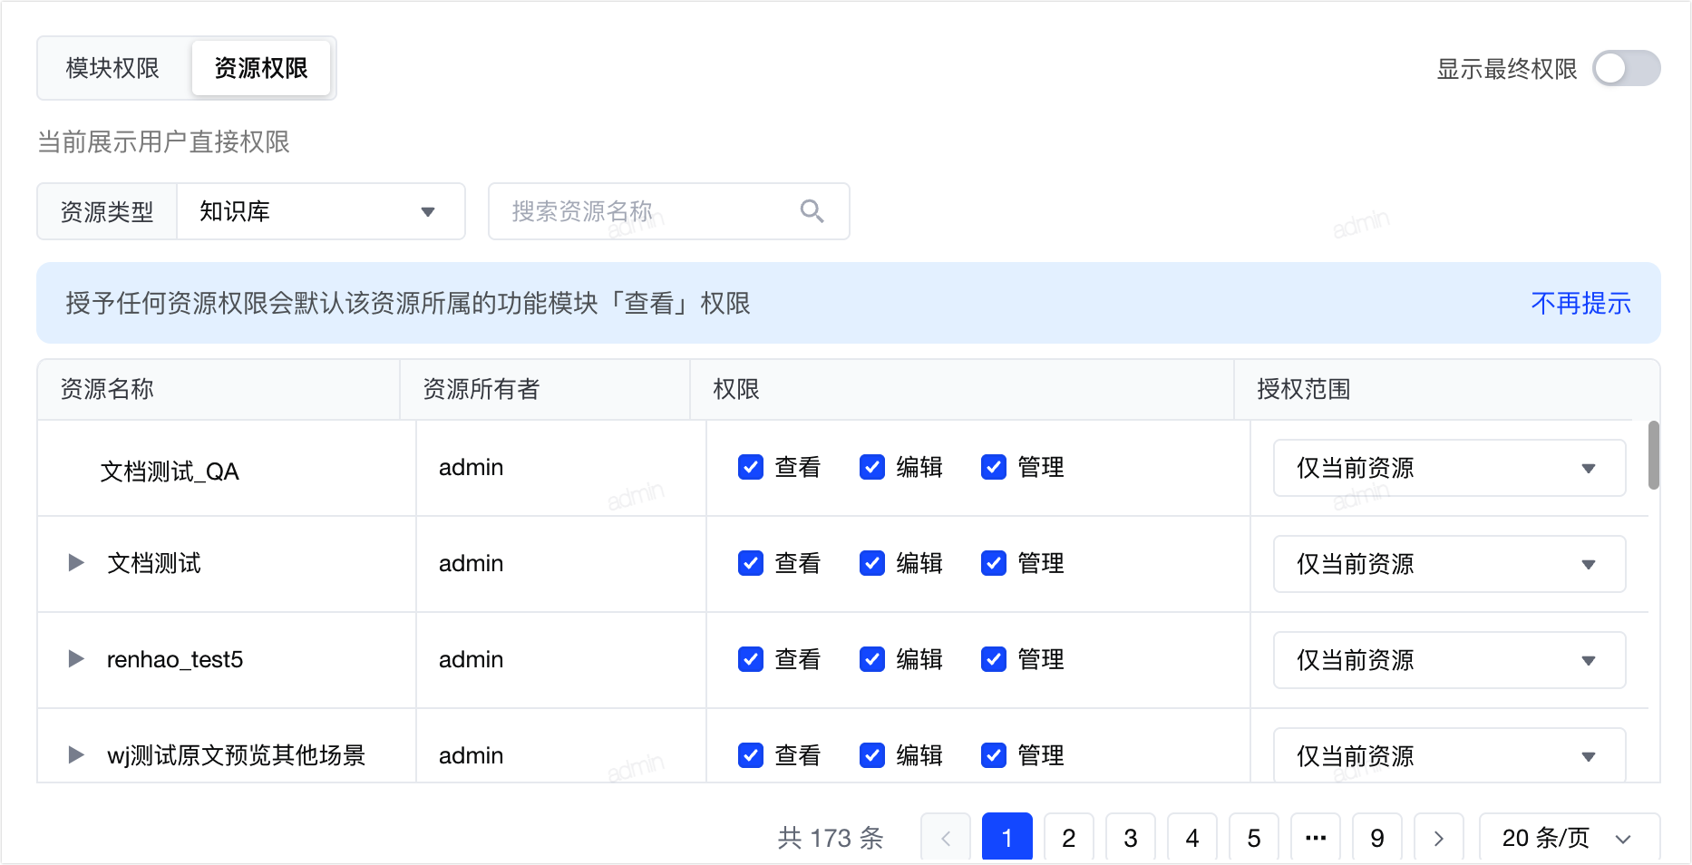Toggle the 显示最终权限 switch
1692x865 pixels.
(1627, 68)
